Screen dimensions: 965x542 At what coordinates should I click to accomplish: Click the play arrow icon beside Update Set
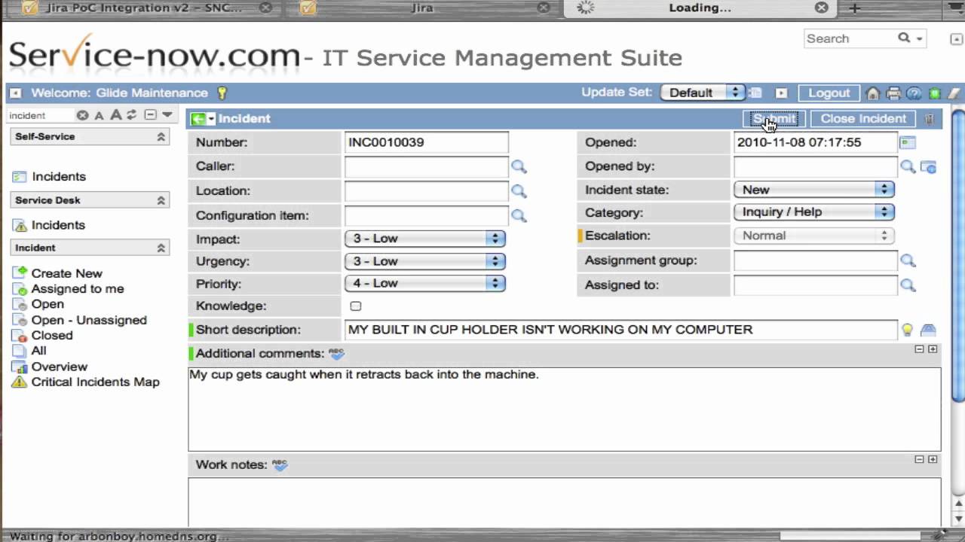tap(781, 93)
